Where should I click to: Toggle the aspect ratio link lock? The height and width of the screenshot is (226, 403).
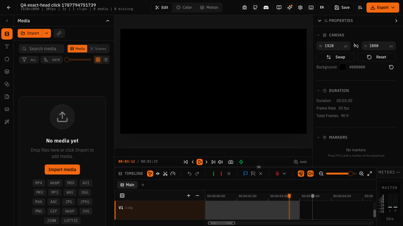356,46
